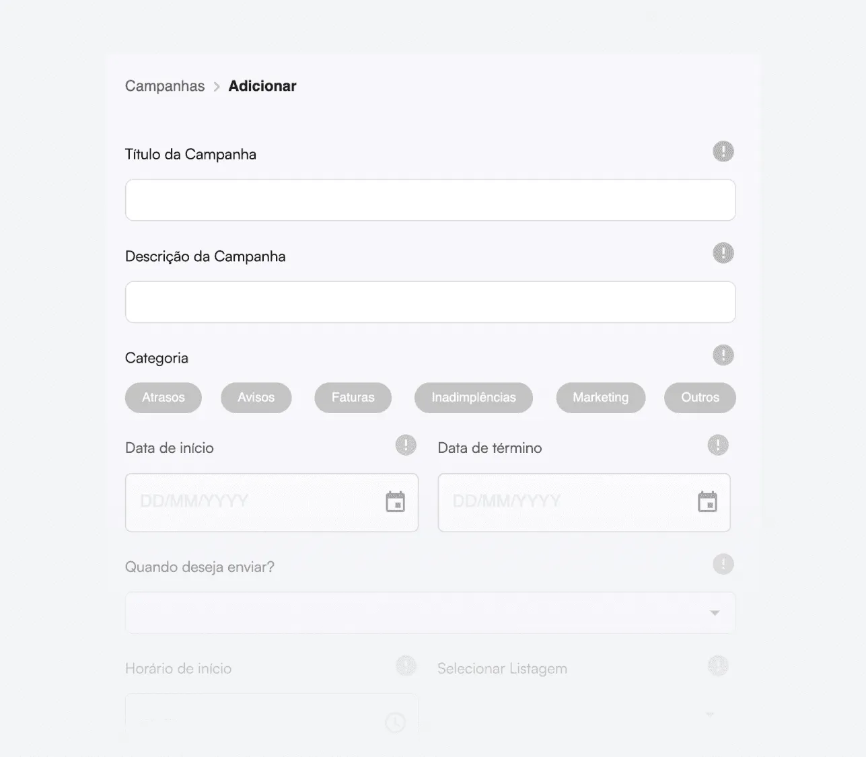Open calendar picker for Data de término
This screenshot has height=757, width=866.
[707, 502]
